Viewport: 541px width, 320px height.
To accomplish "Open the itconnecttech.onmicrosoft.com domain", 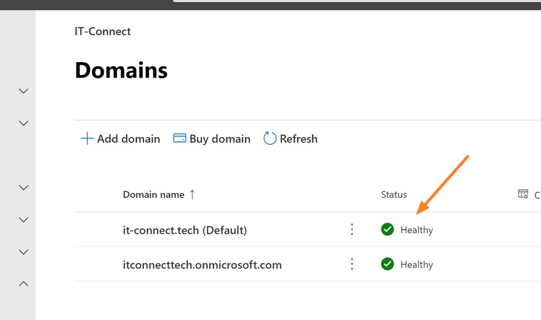I will point(202,265).
